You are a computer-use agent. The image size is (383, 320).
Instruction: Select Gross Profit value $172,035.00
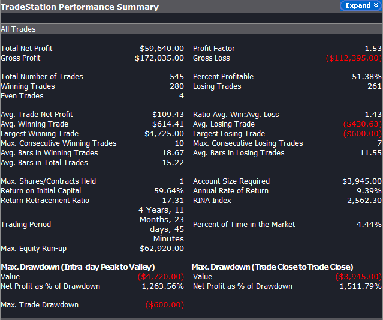click(159, 58)
